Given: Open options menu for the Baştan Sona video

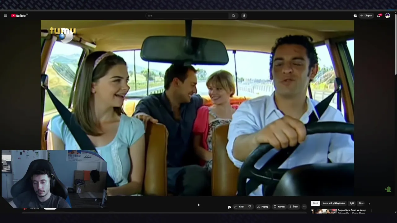Looking at the screenshot, I should (372, 211).
